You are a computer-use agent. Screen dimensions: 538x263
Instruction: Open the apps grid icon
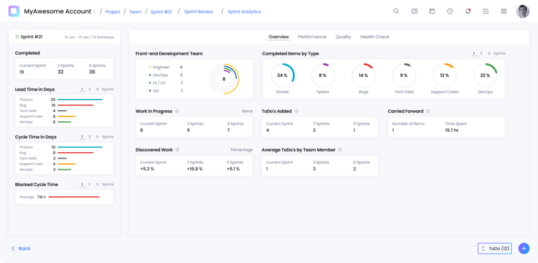click(x=504, y=11)
